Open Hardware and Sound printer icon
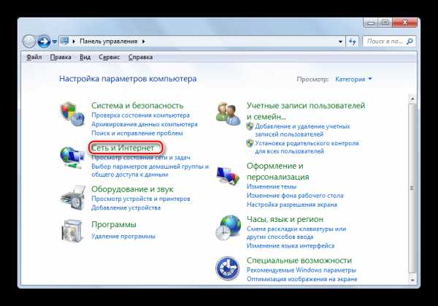The image size is (438, 306). [x=73, y=198]
